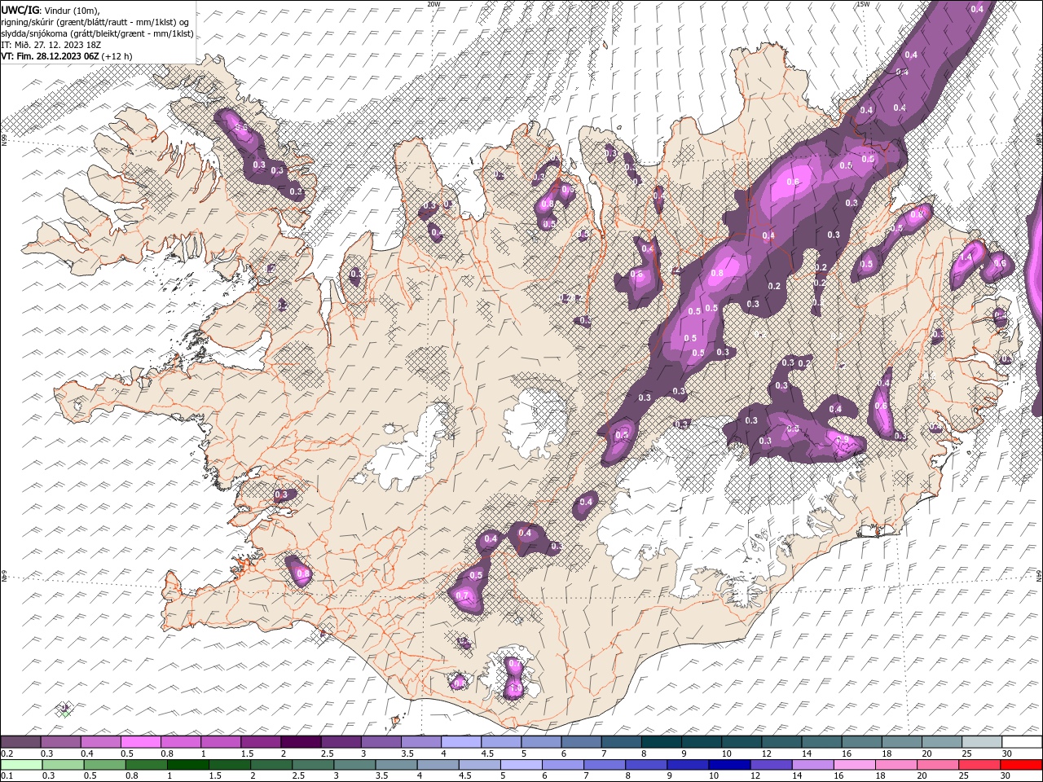The width and height of the screenshot is (1043, 782).
Task: Pick lightest green lower swatch between 0.1 and 0.3
Action: point(21,764)
